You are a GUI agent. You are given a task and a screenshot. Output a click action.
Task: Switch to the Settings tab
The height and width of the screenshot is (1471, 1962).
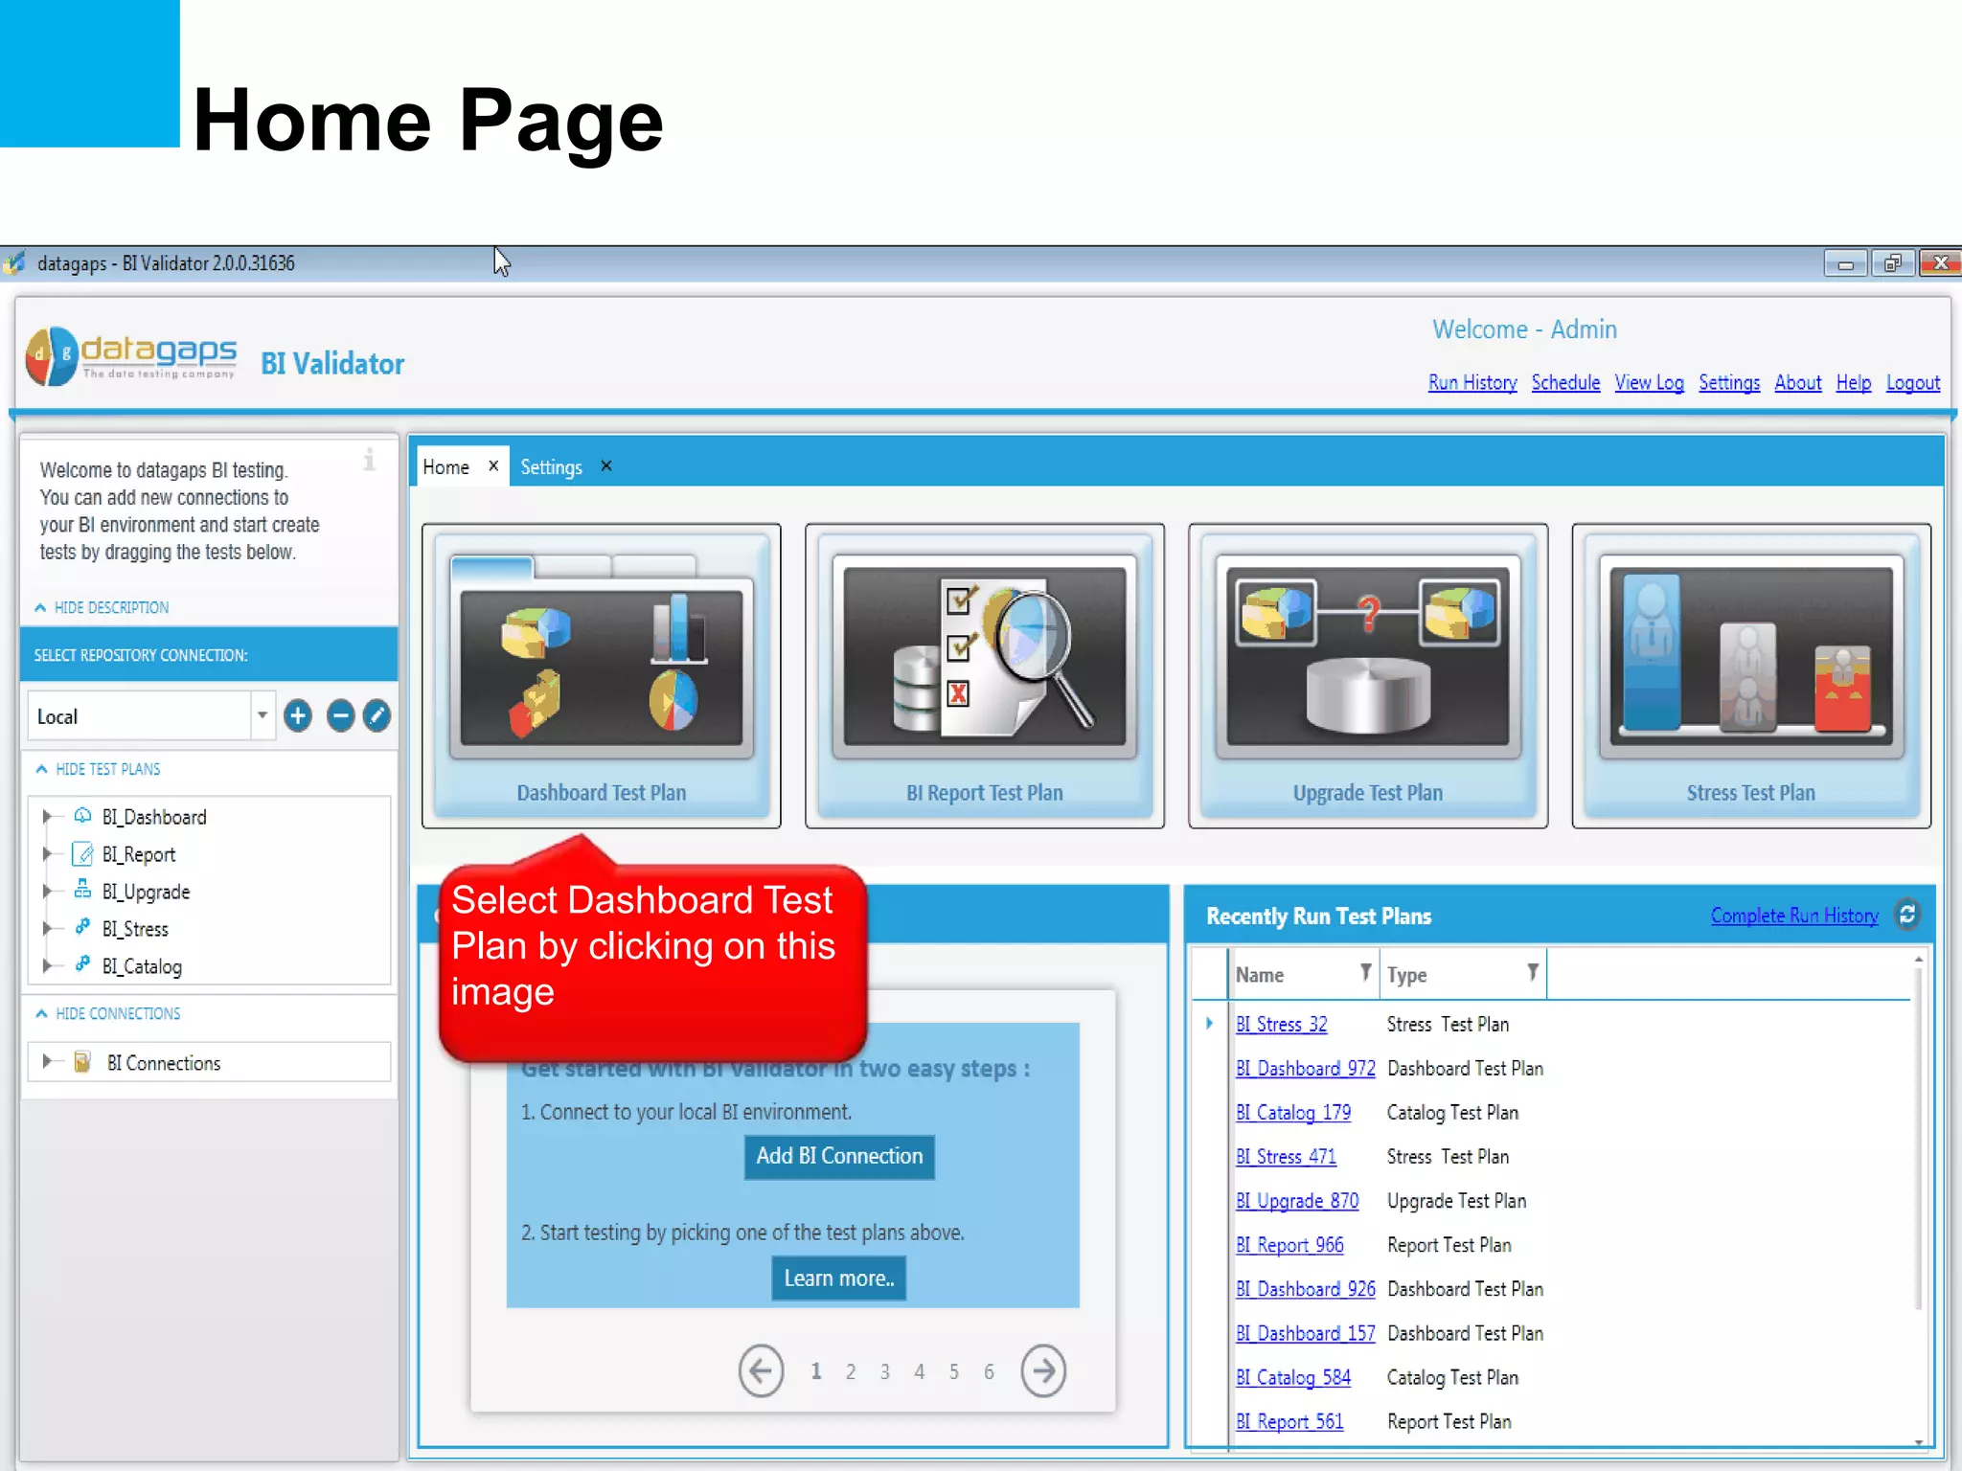551,467
